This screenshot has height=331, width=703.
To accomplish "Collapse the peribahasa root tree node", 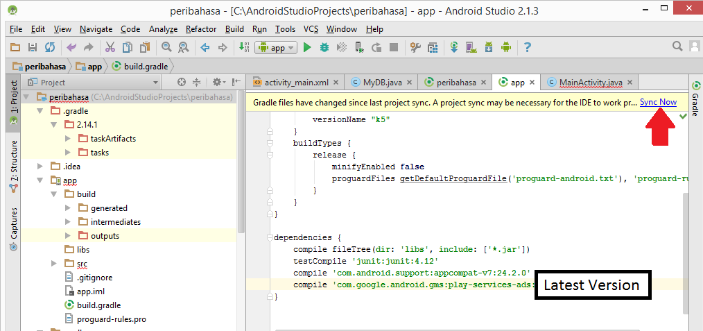I will coord(26,97).
